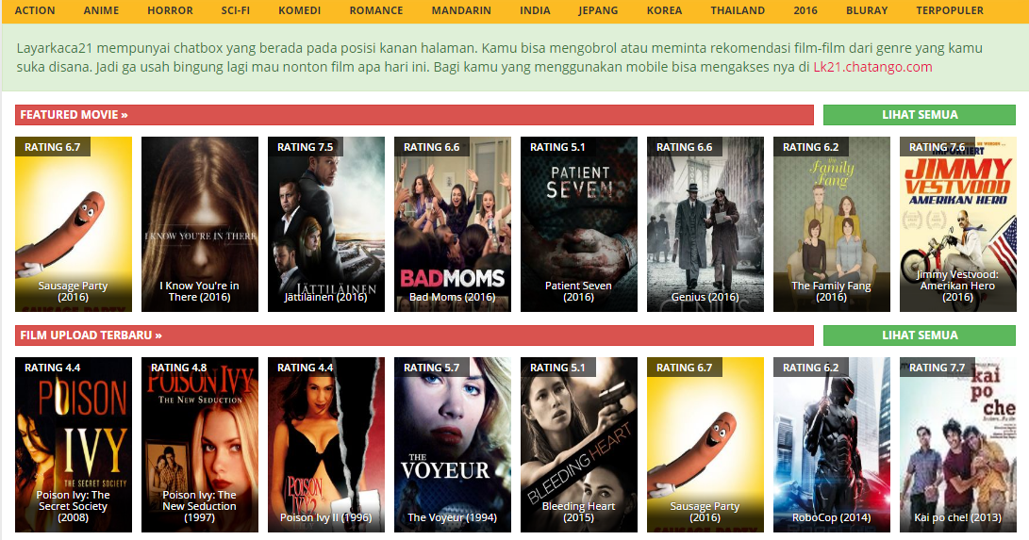Open the Bad Moms (2016) poster
Viewport: 1029px width, 540px height.
(452, 224)
